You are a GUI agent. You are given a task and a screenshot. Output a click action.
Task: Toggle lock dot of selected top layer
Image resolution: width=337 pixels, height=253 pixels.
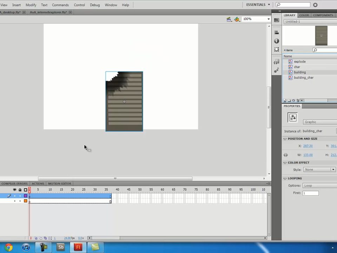click(20, 196)
